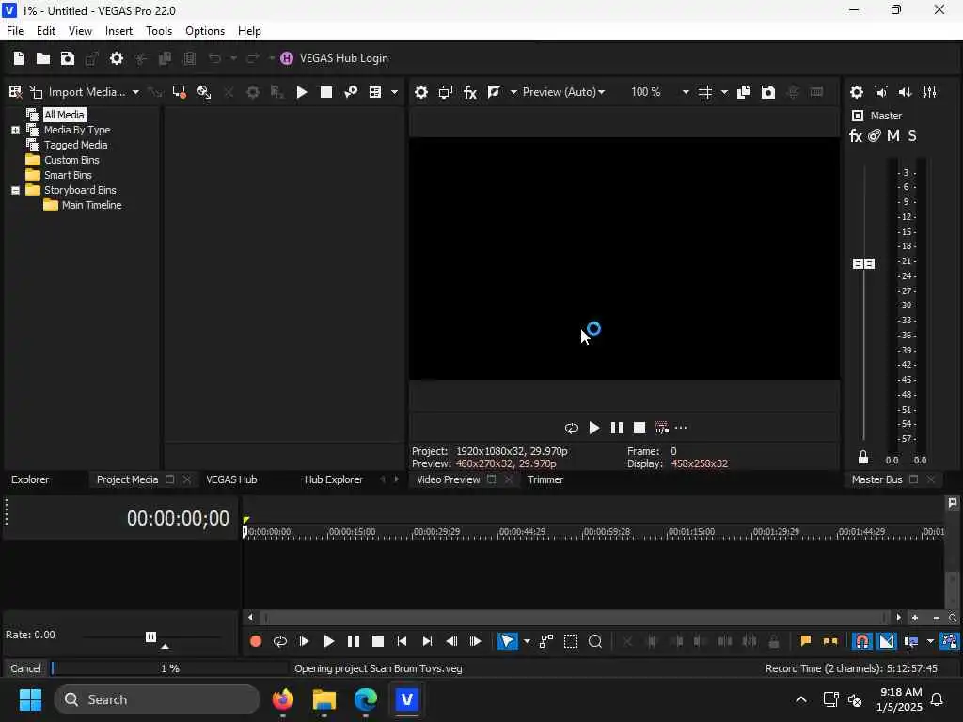
Task: Click the New project icon
Action: click(x=19, y=58)
